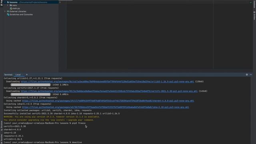Open the certifi wheel download link
Screen dimensions: 256x144
point(109,91)
